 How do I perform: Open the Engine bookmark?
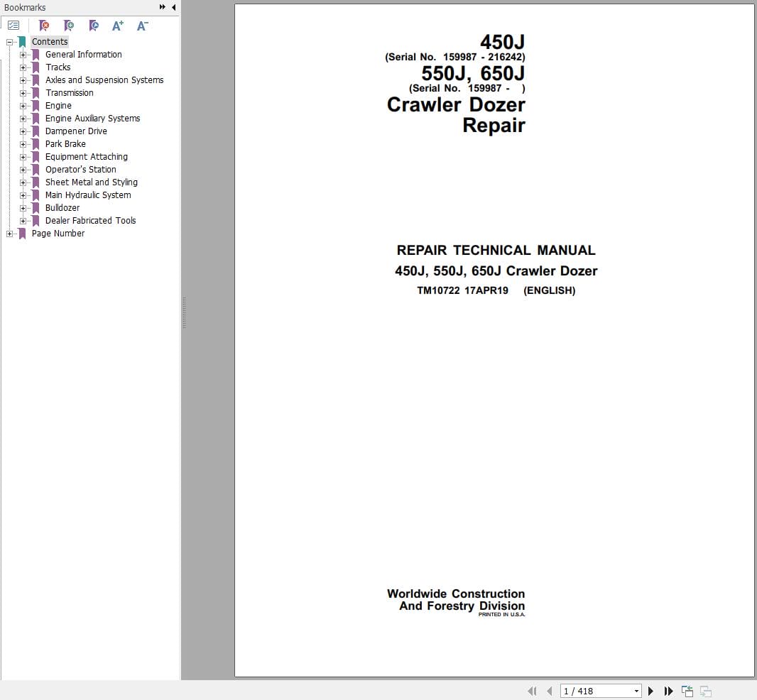coord(58,106)
